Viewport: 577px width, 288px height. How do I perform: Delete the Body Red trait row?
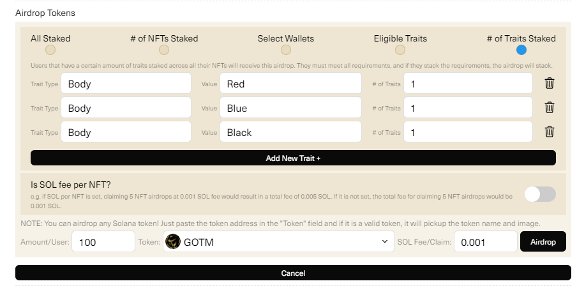[x=549, y=83]
